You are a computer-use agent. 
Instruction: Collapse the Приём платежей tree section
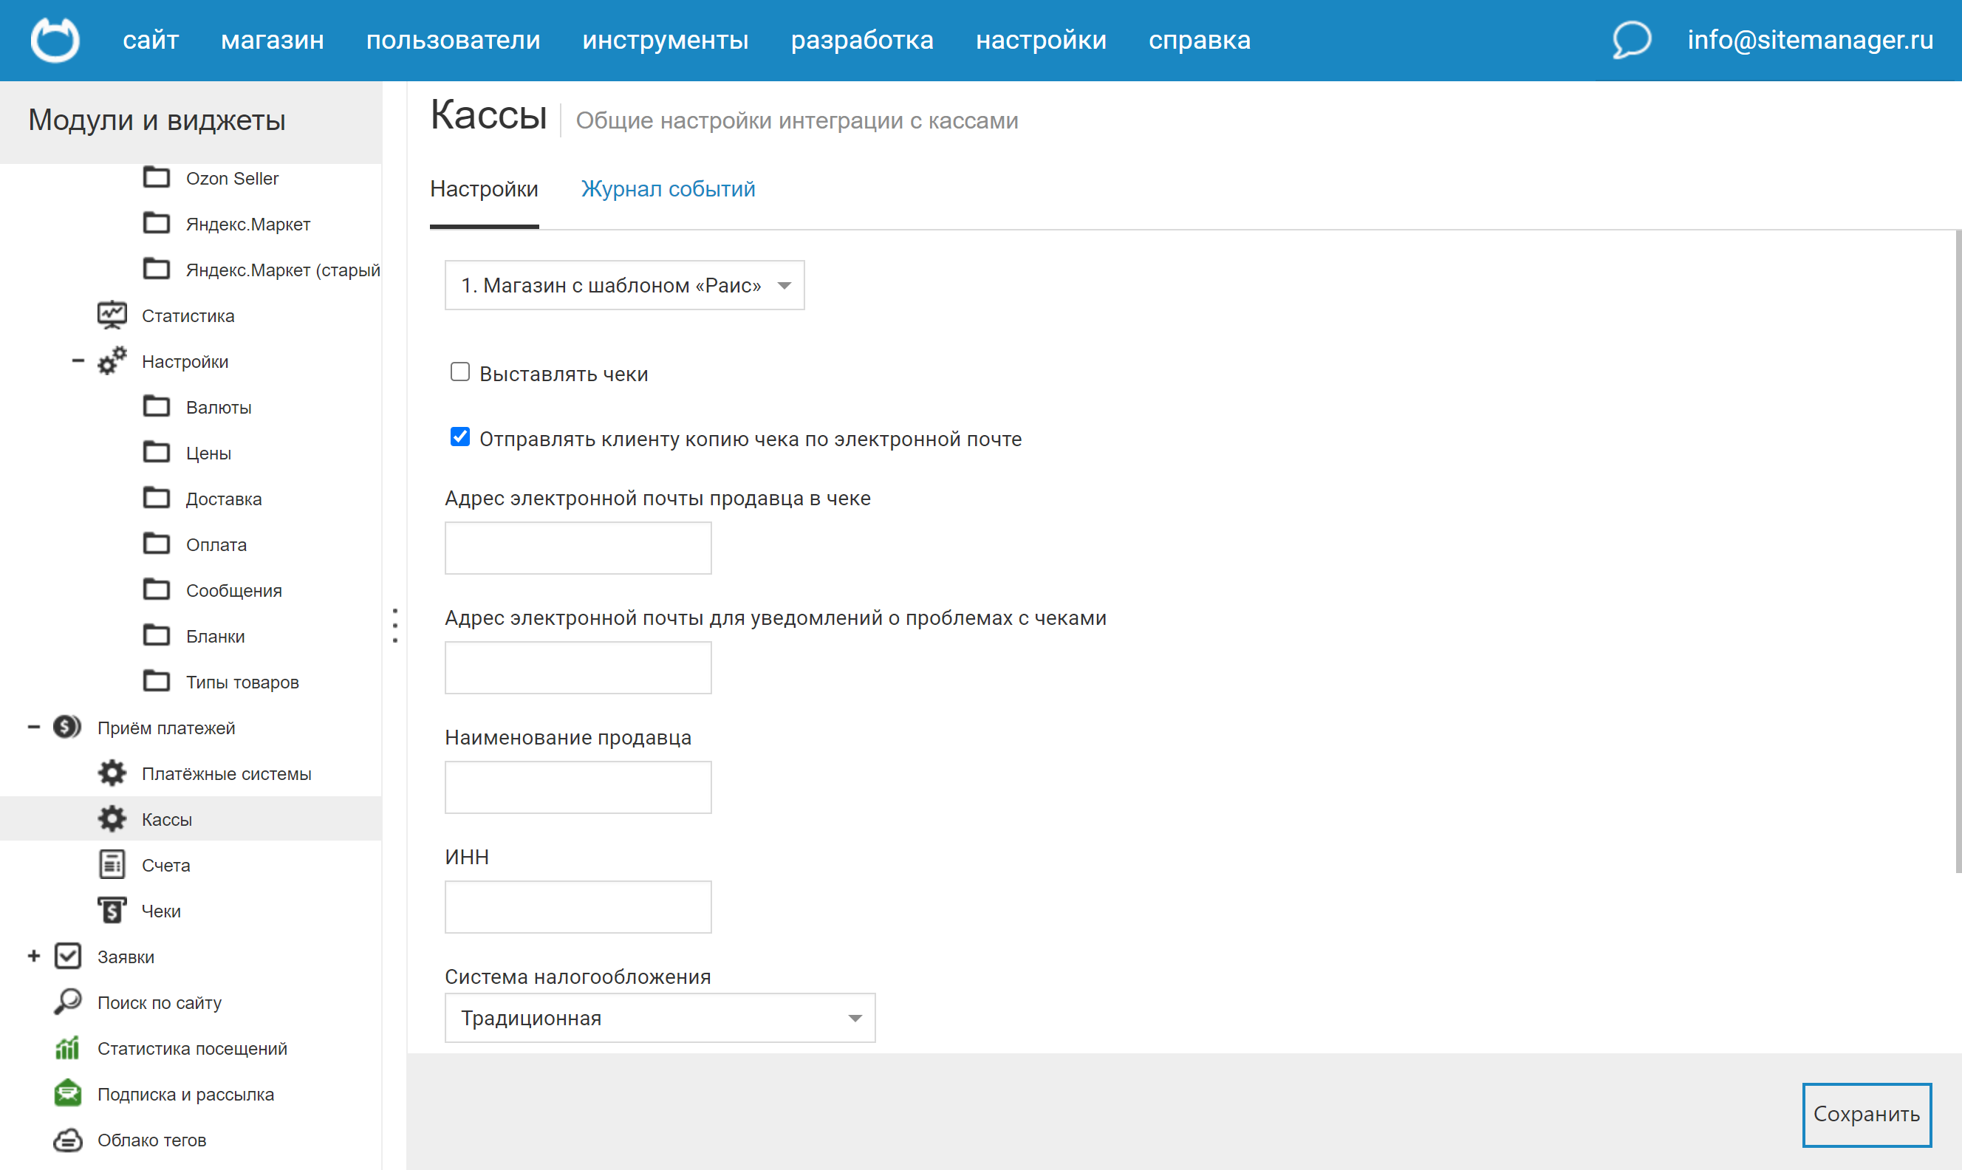click(x=33, y=726)
